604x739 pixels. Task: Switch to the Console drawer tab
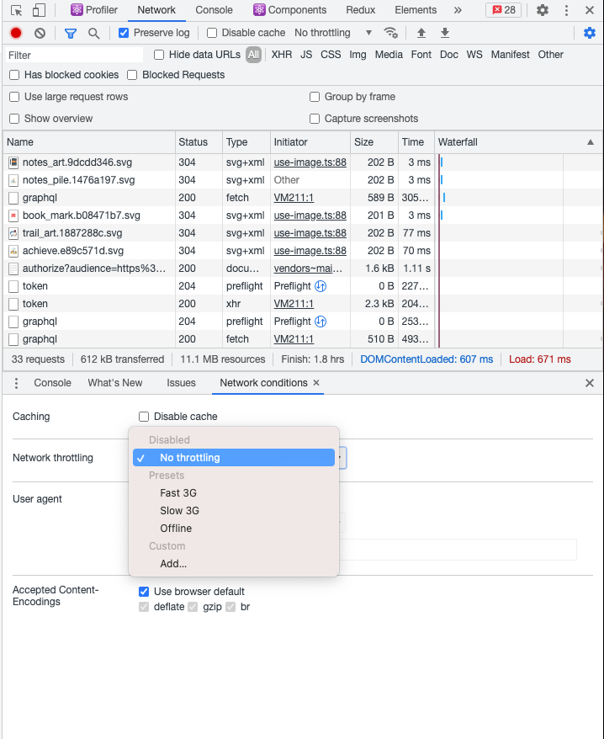coord(52,382)
